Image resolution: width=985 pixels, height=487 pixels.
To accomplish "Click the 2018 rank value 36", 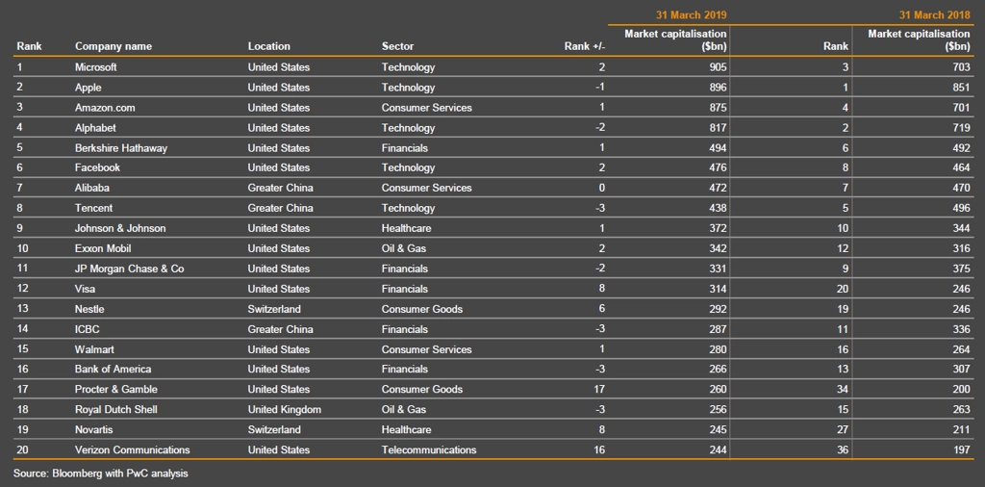I will click(843, 449).
